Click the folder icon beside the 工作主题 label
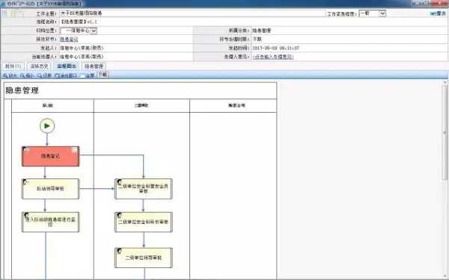Screen dimensions: 449x280 tap(16, 13)
